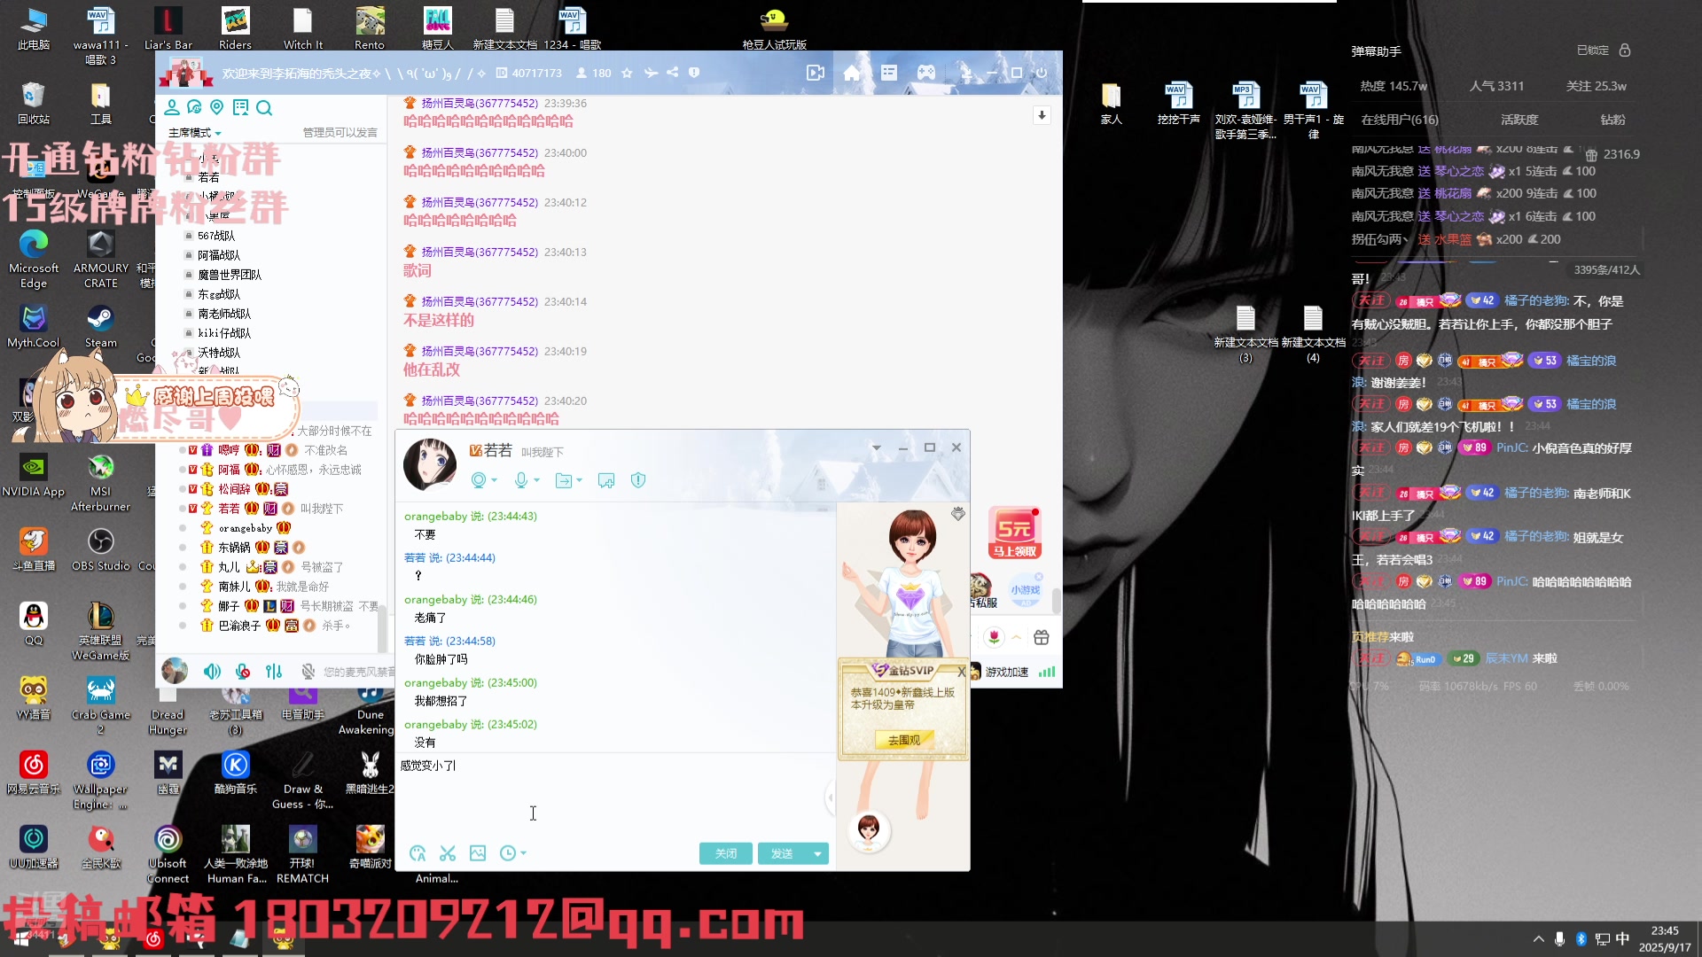The height and width of the screenshot is (957, 1702).
Task: Expand file transfer dropdown arrow in chat
Action: click(580, 480)
